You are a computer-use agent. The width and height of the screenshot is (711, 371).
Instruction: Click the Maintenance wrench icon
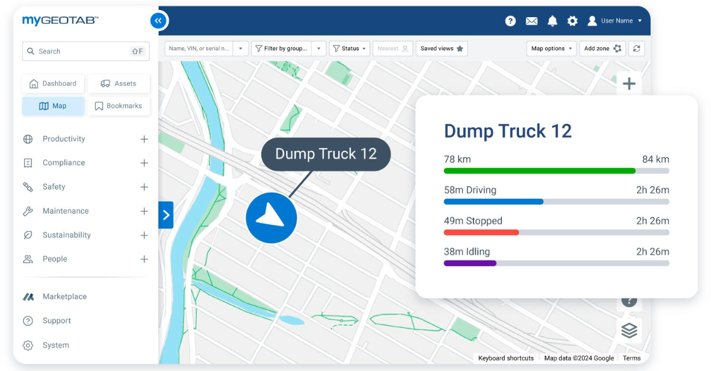28,211
